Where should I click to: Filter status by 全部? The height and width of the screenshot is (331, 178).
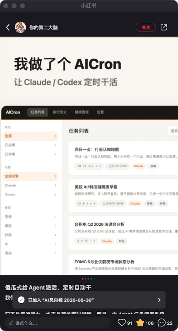tap(31, 136)
